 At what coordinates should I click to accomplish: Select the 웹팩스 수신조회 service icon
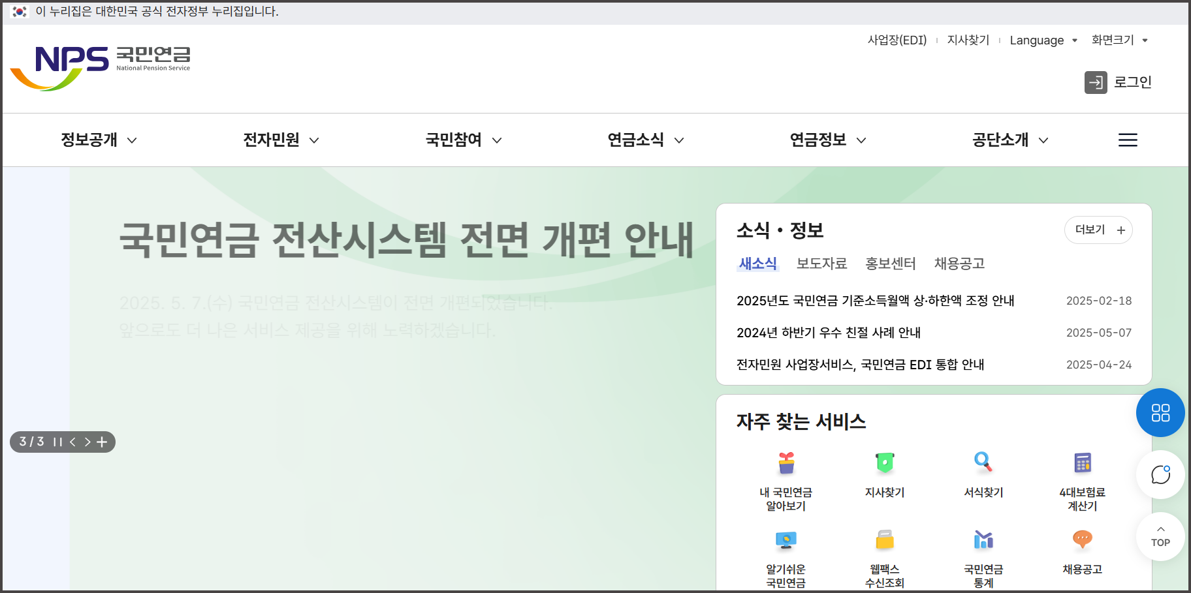point(884,540)
